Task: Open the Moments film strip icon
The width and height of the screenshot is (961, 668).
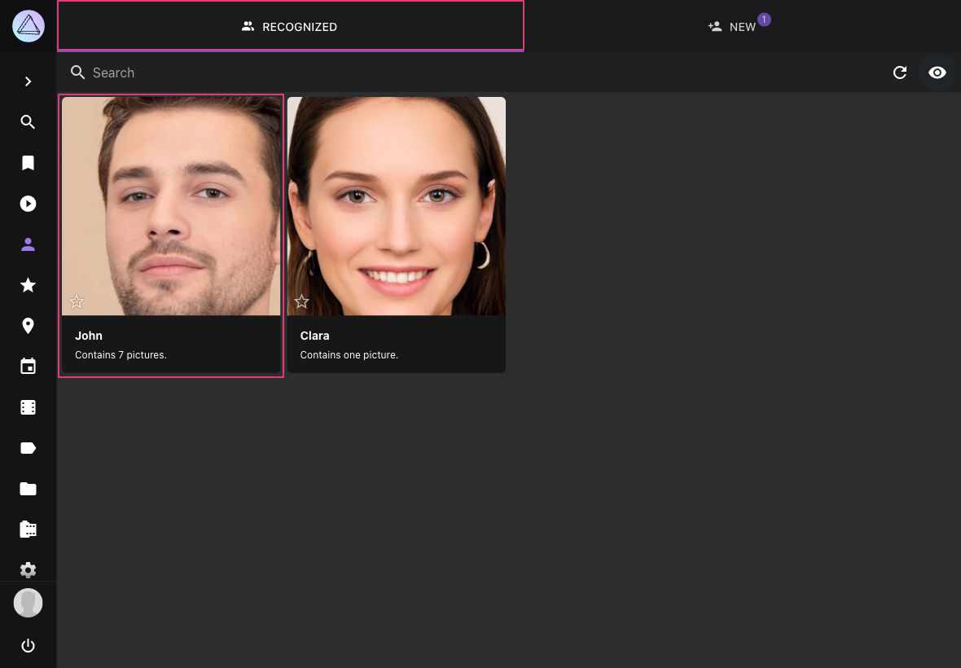Action: click(x=29, y=407)
